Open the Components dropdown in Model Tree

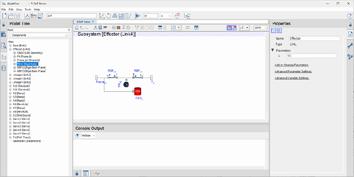pyautogui.click(x=39, y=35)
